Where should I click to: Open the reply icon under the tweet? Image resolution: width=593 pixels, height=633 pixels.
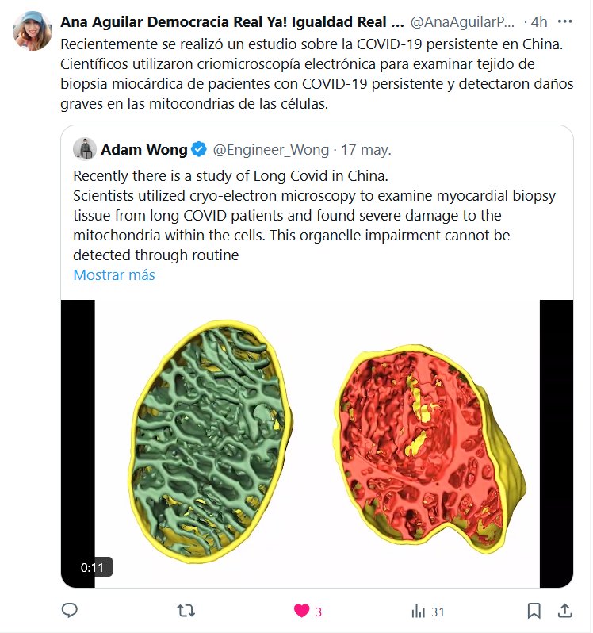tap(69, 611)
